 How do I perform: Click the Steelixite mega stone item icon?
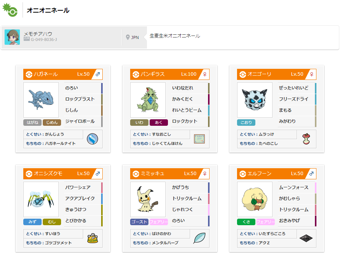click(92, 139)
